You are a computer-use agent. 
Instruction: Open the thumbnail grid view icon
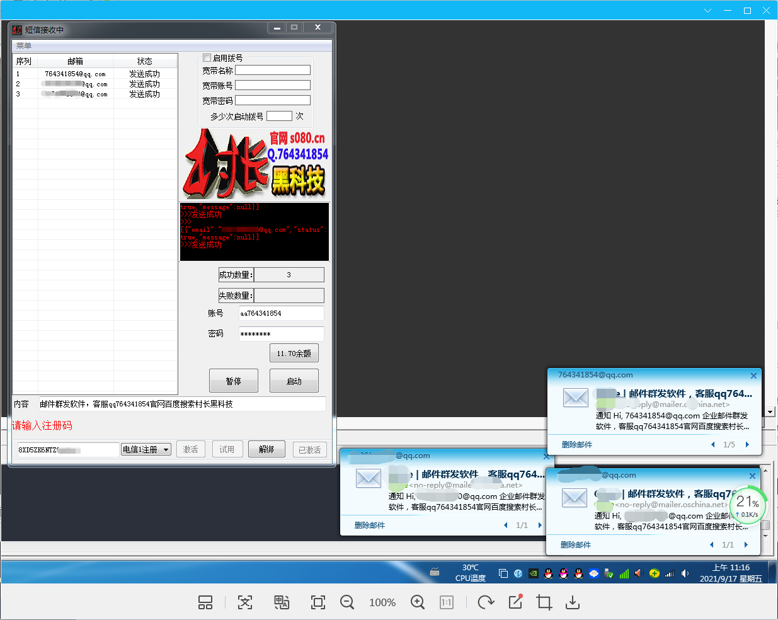click(205, 602)
